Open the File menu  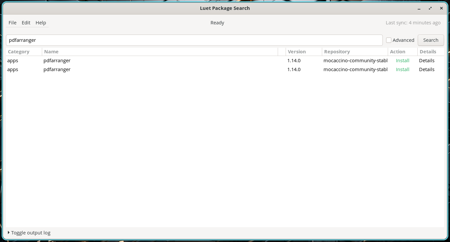pos(13,23)
